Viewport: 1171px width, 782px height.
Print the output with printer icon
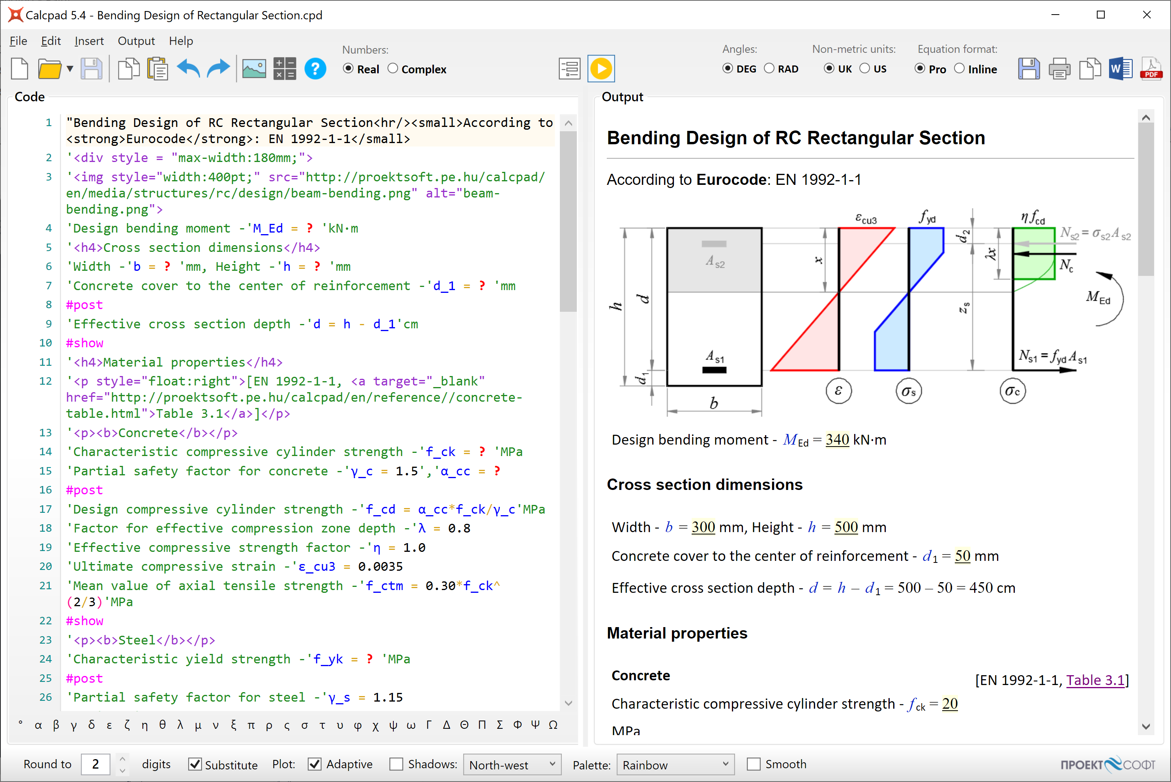click(x=1059, y=69)
